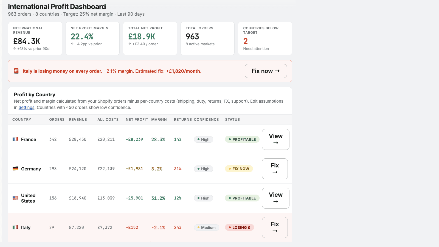The width and height of the screenshot is (439, 247).
Task: Click France's order count 342
Action: (53, 139)
